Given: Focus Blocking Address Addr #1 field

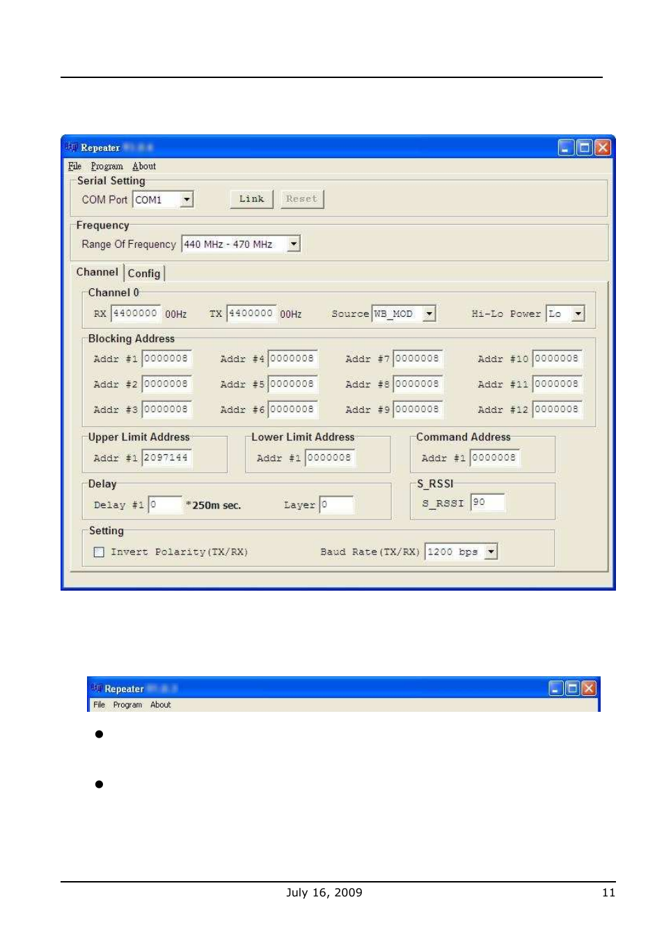Looking at the screenshot, I should click(166, 359).
